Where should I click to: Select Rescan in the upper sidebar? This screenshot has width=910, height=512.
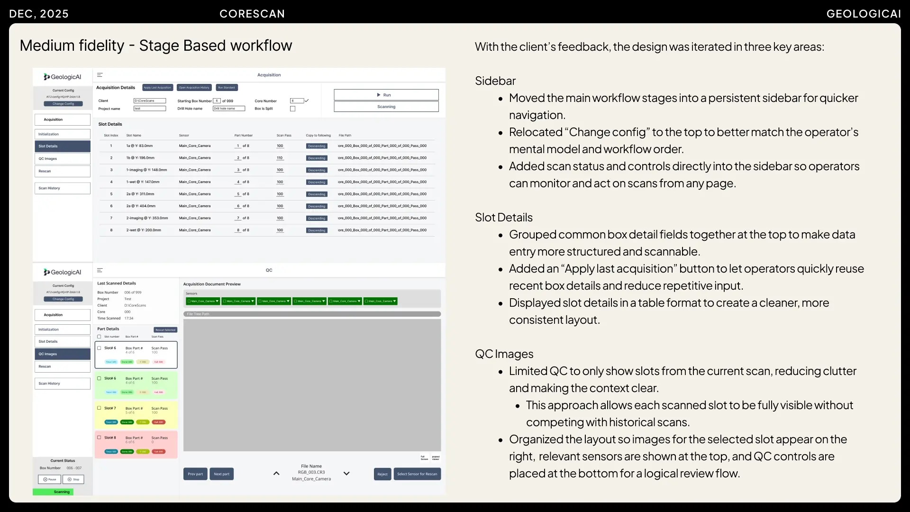(x=62, y=171)
